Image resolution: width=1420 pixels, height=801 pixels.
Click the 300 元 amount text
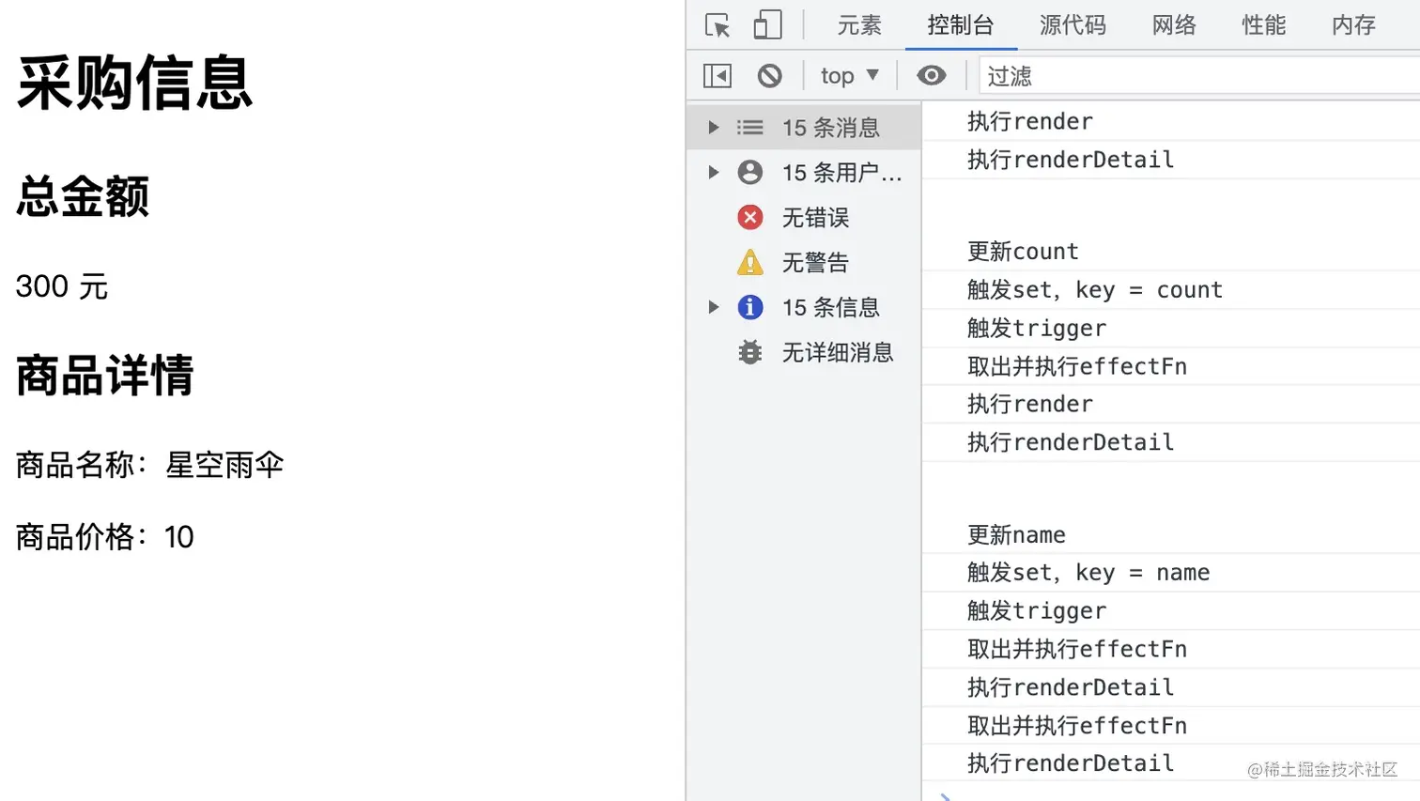click(62, 286)
